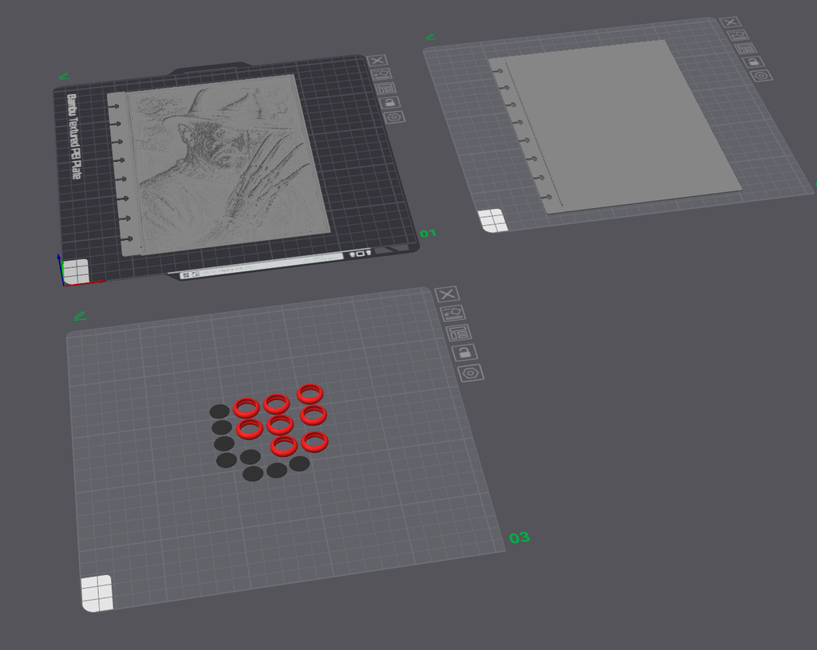
Task: Select the plain gray panel on the top-right plate
Action: click(615, 125)
